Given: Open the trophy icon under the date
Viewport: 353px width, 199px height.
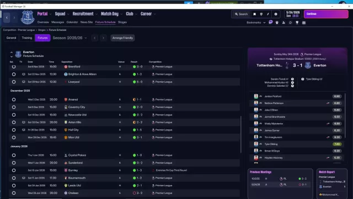Looking at the screenshot, I should tap(297, 23).
